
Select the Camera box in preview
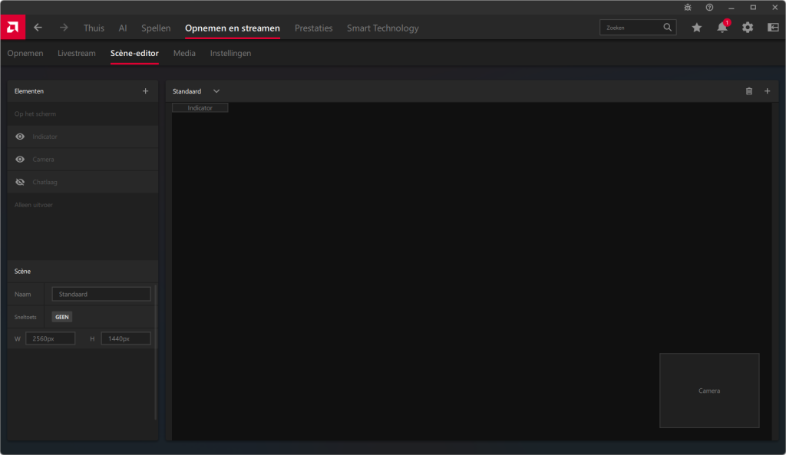[x=709, y=391]
